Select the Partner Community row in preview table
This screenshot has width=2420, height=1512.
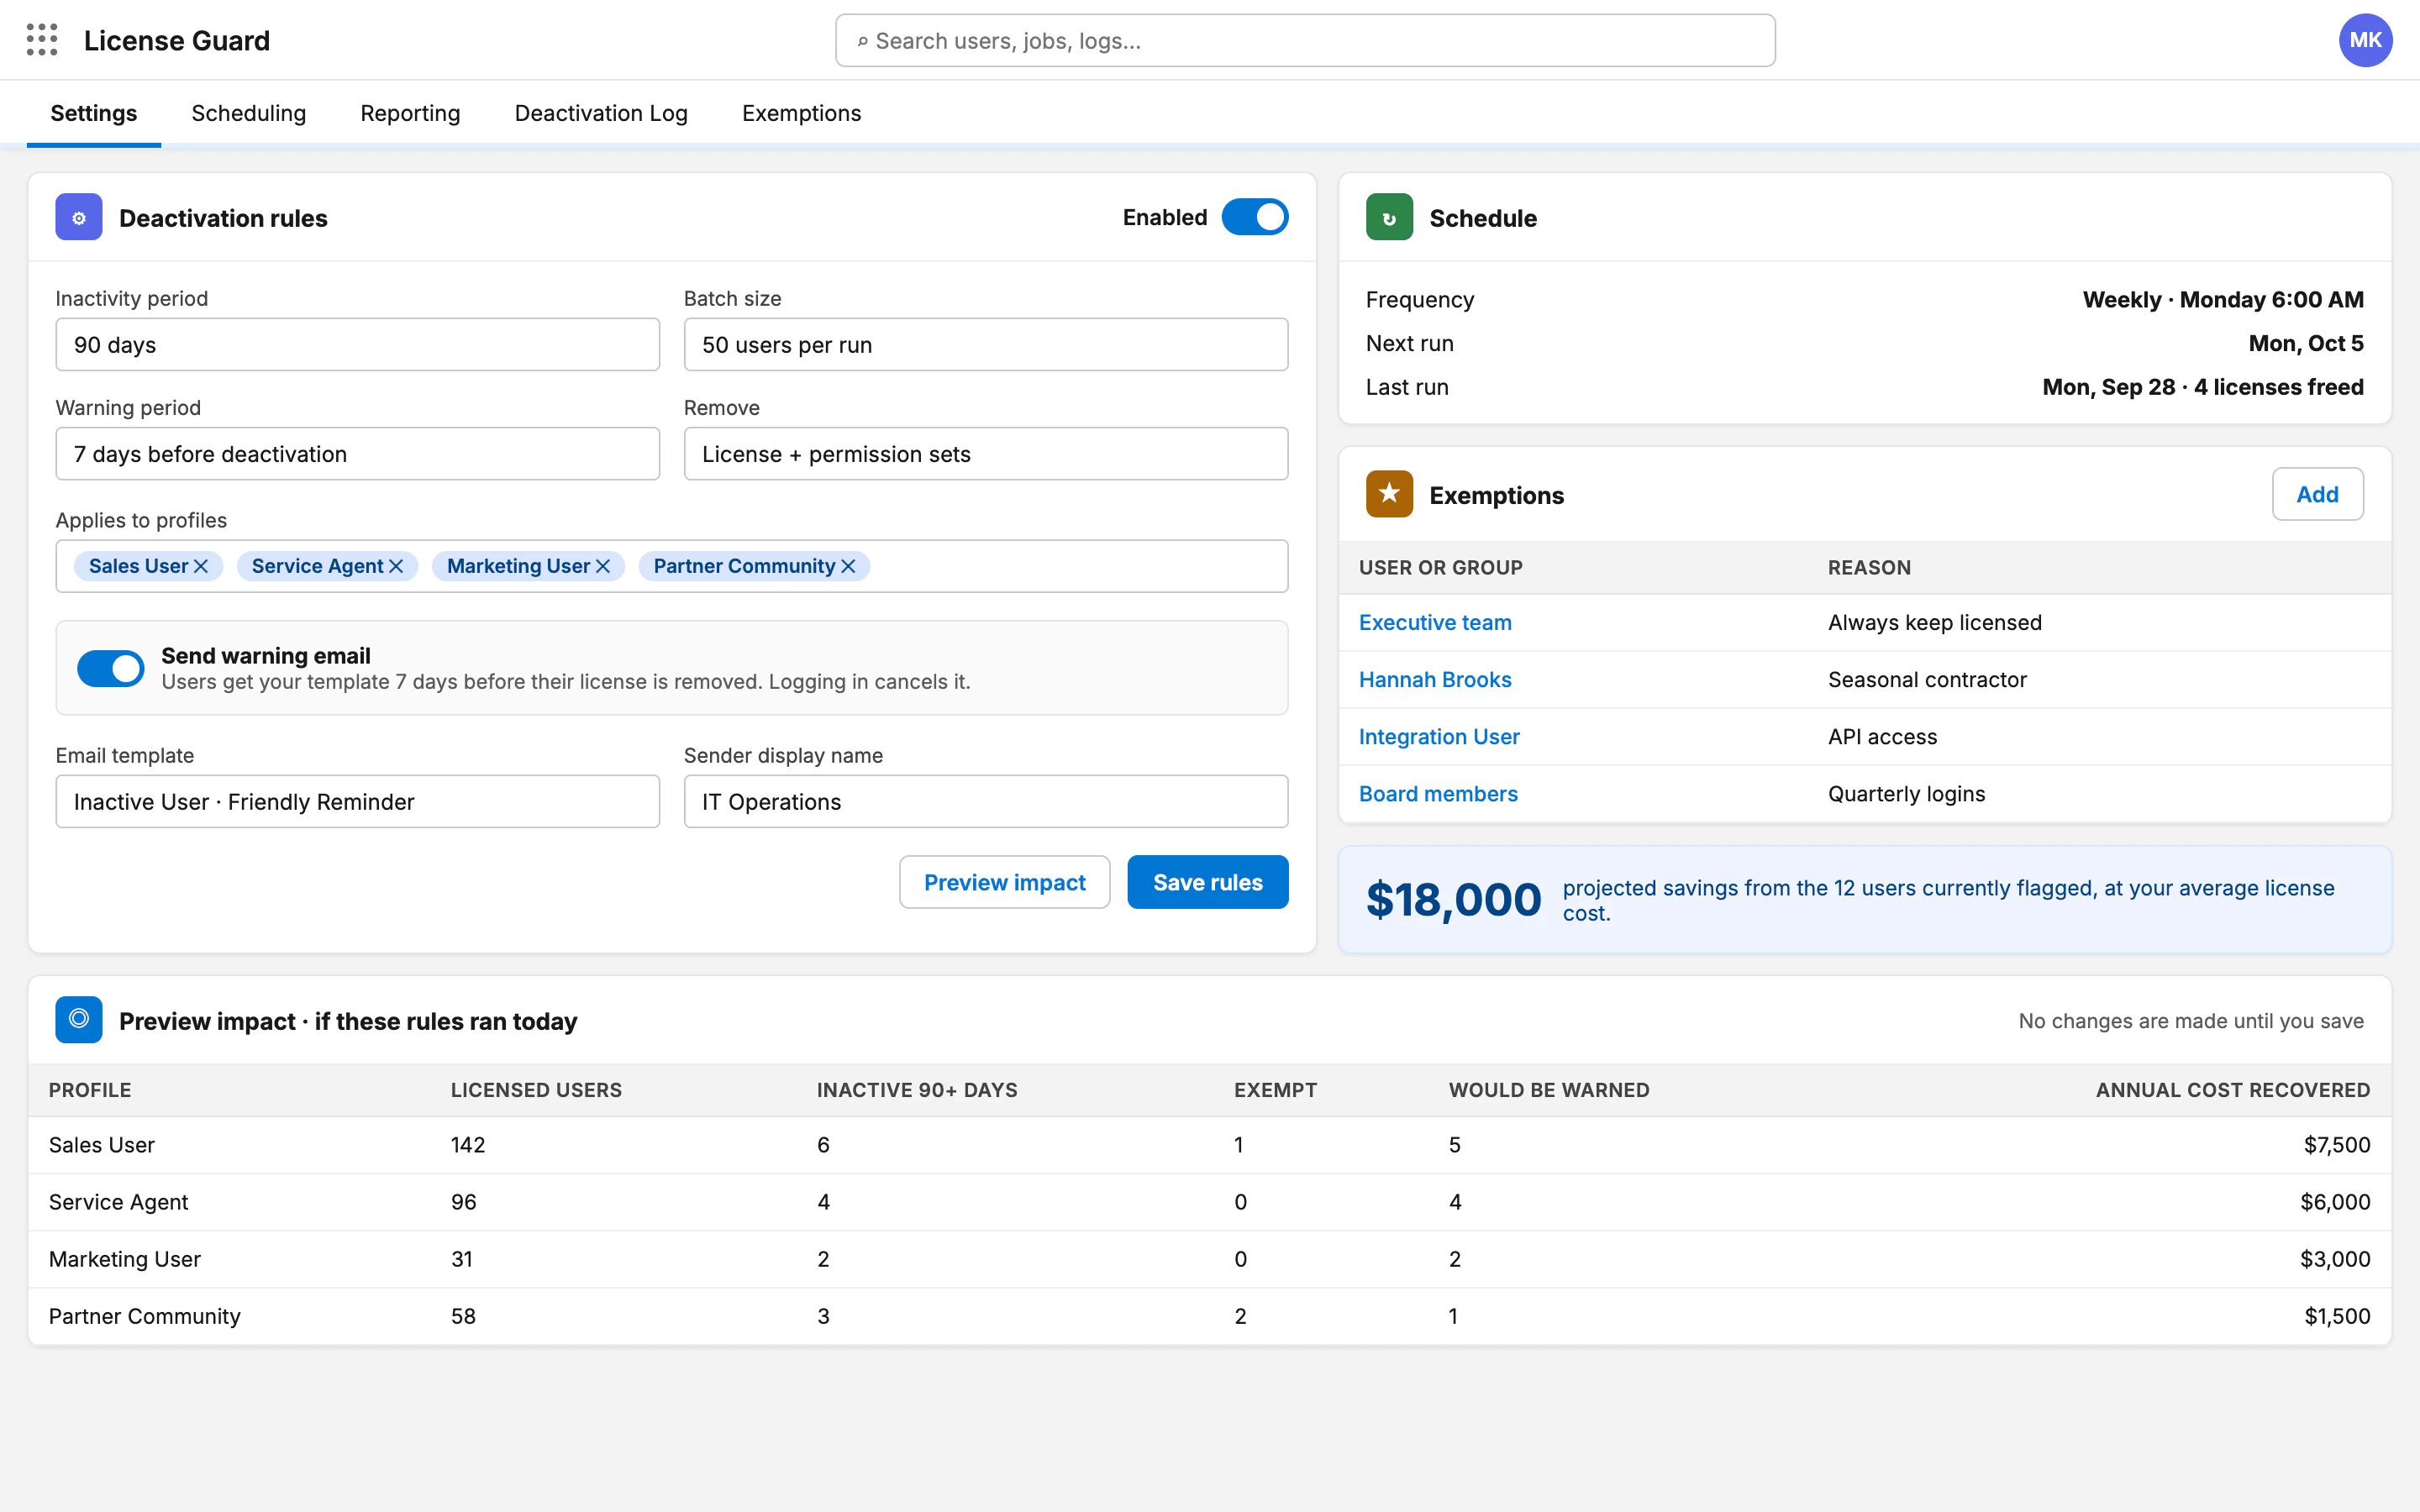(1209, 1316)
